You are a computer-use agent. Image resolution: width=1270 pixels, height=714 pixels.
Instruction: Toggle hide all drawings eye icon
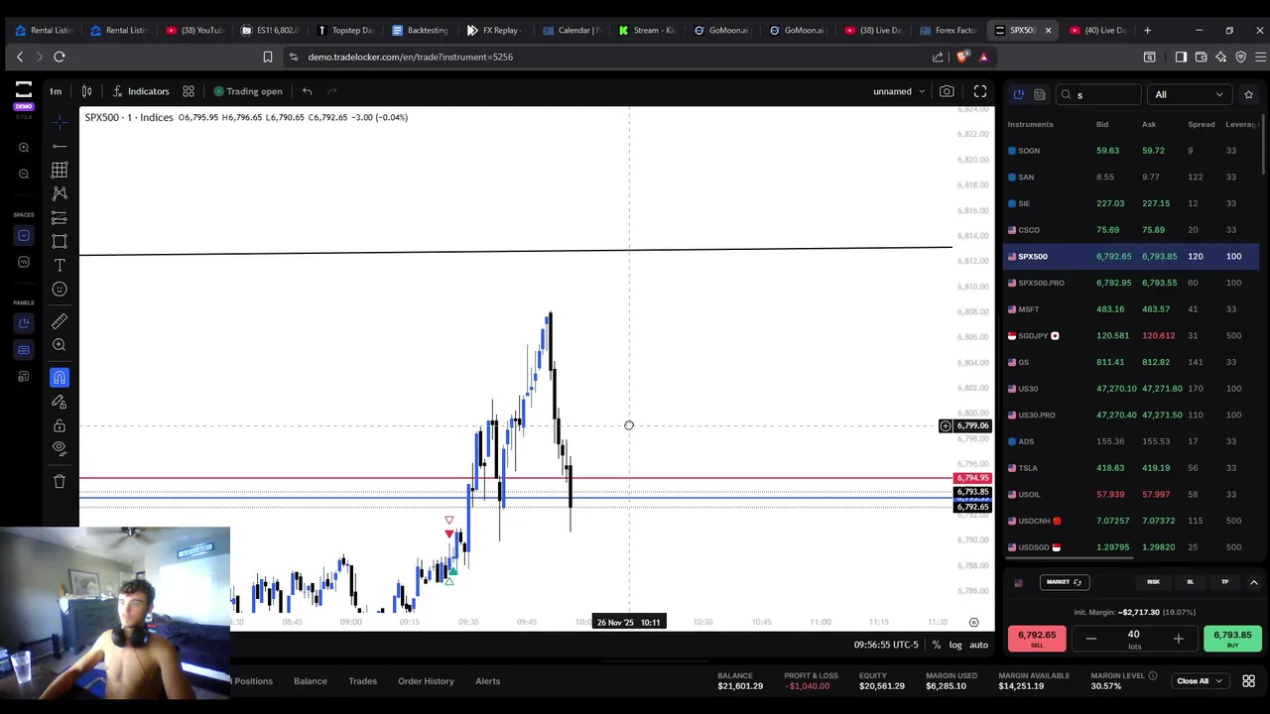coord(60,448)
